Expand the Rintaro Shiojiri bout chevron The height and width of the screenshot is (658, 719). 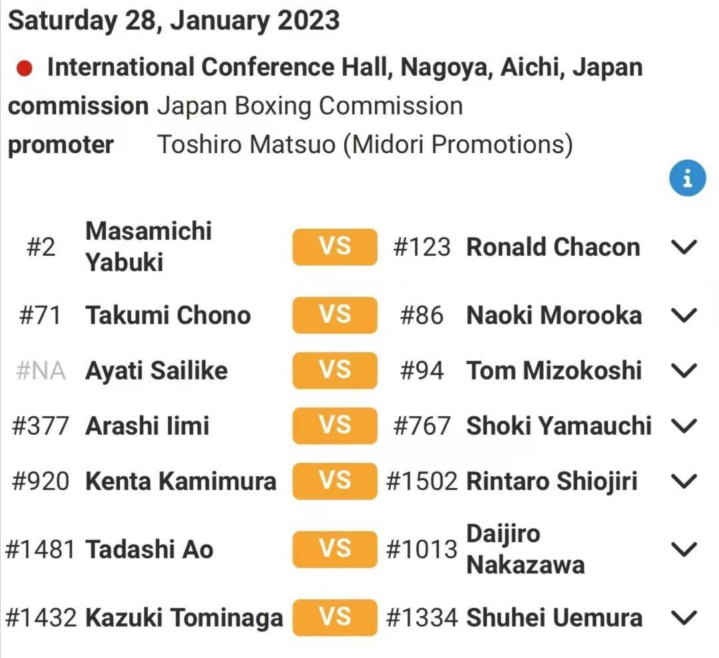(x=684, y=481)
